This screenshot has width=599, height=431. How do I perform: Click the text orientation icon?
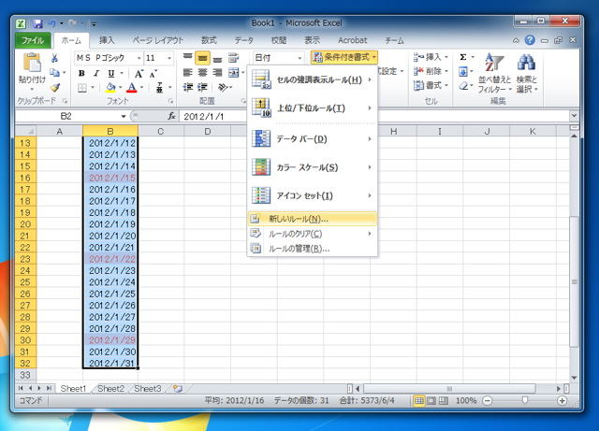[223, 88]
